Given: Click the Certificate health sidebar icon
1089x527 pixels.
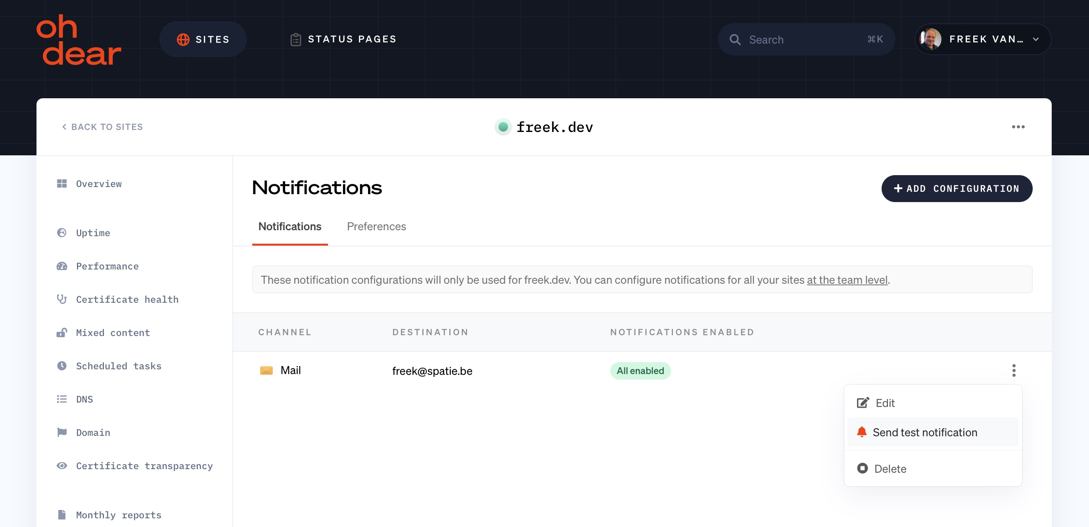Looking at the screenshot, I should click(62, 298).
